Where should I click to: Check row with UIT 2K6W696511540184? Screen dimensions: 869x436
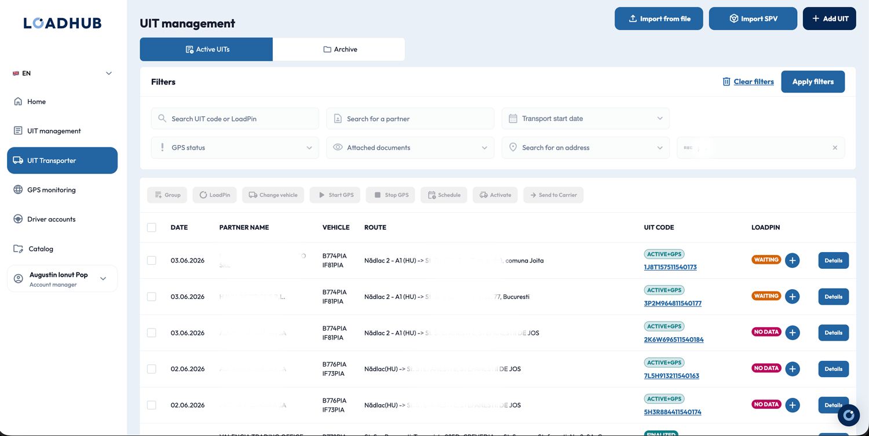[x=152, y=332]
